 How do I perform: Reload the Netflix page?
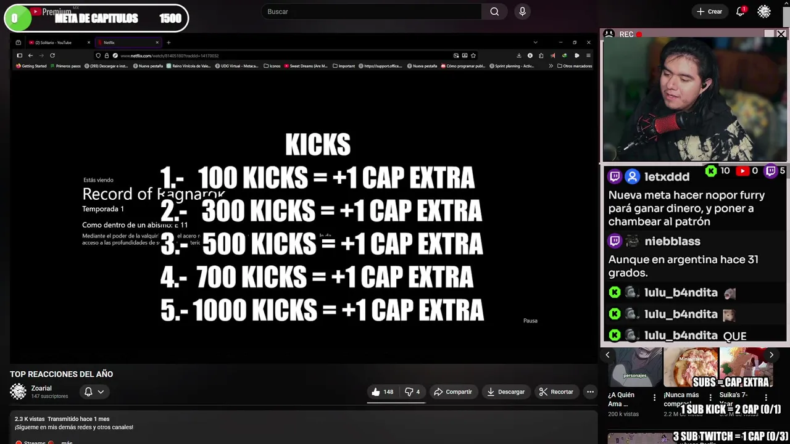click(x=52, y=55)
